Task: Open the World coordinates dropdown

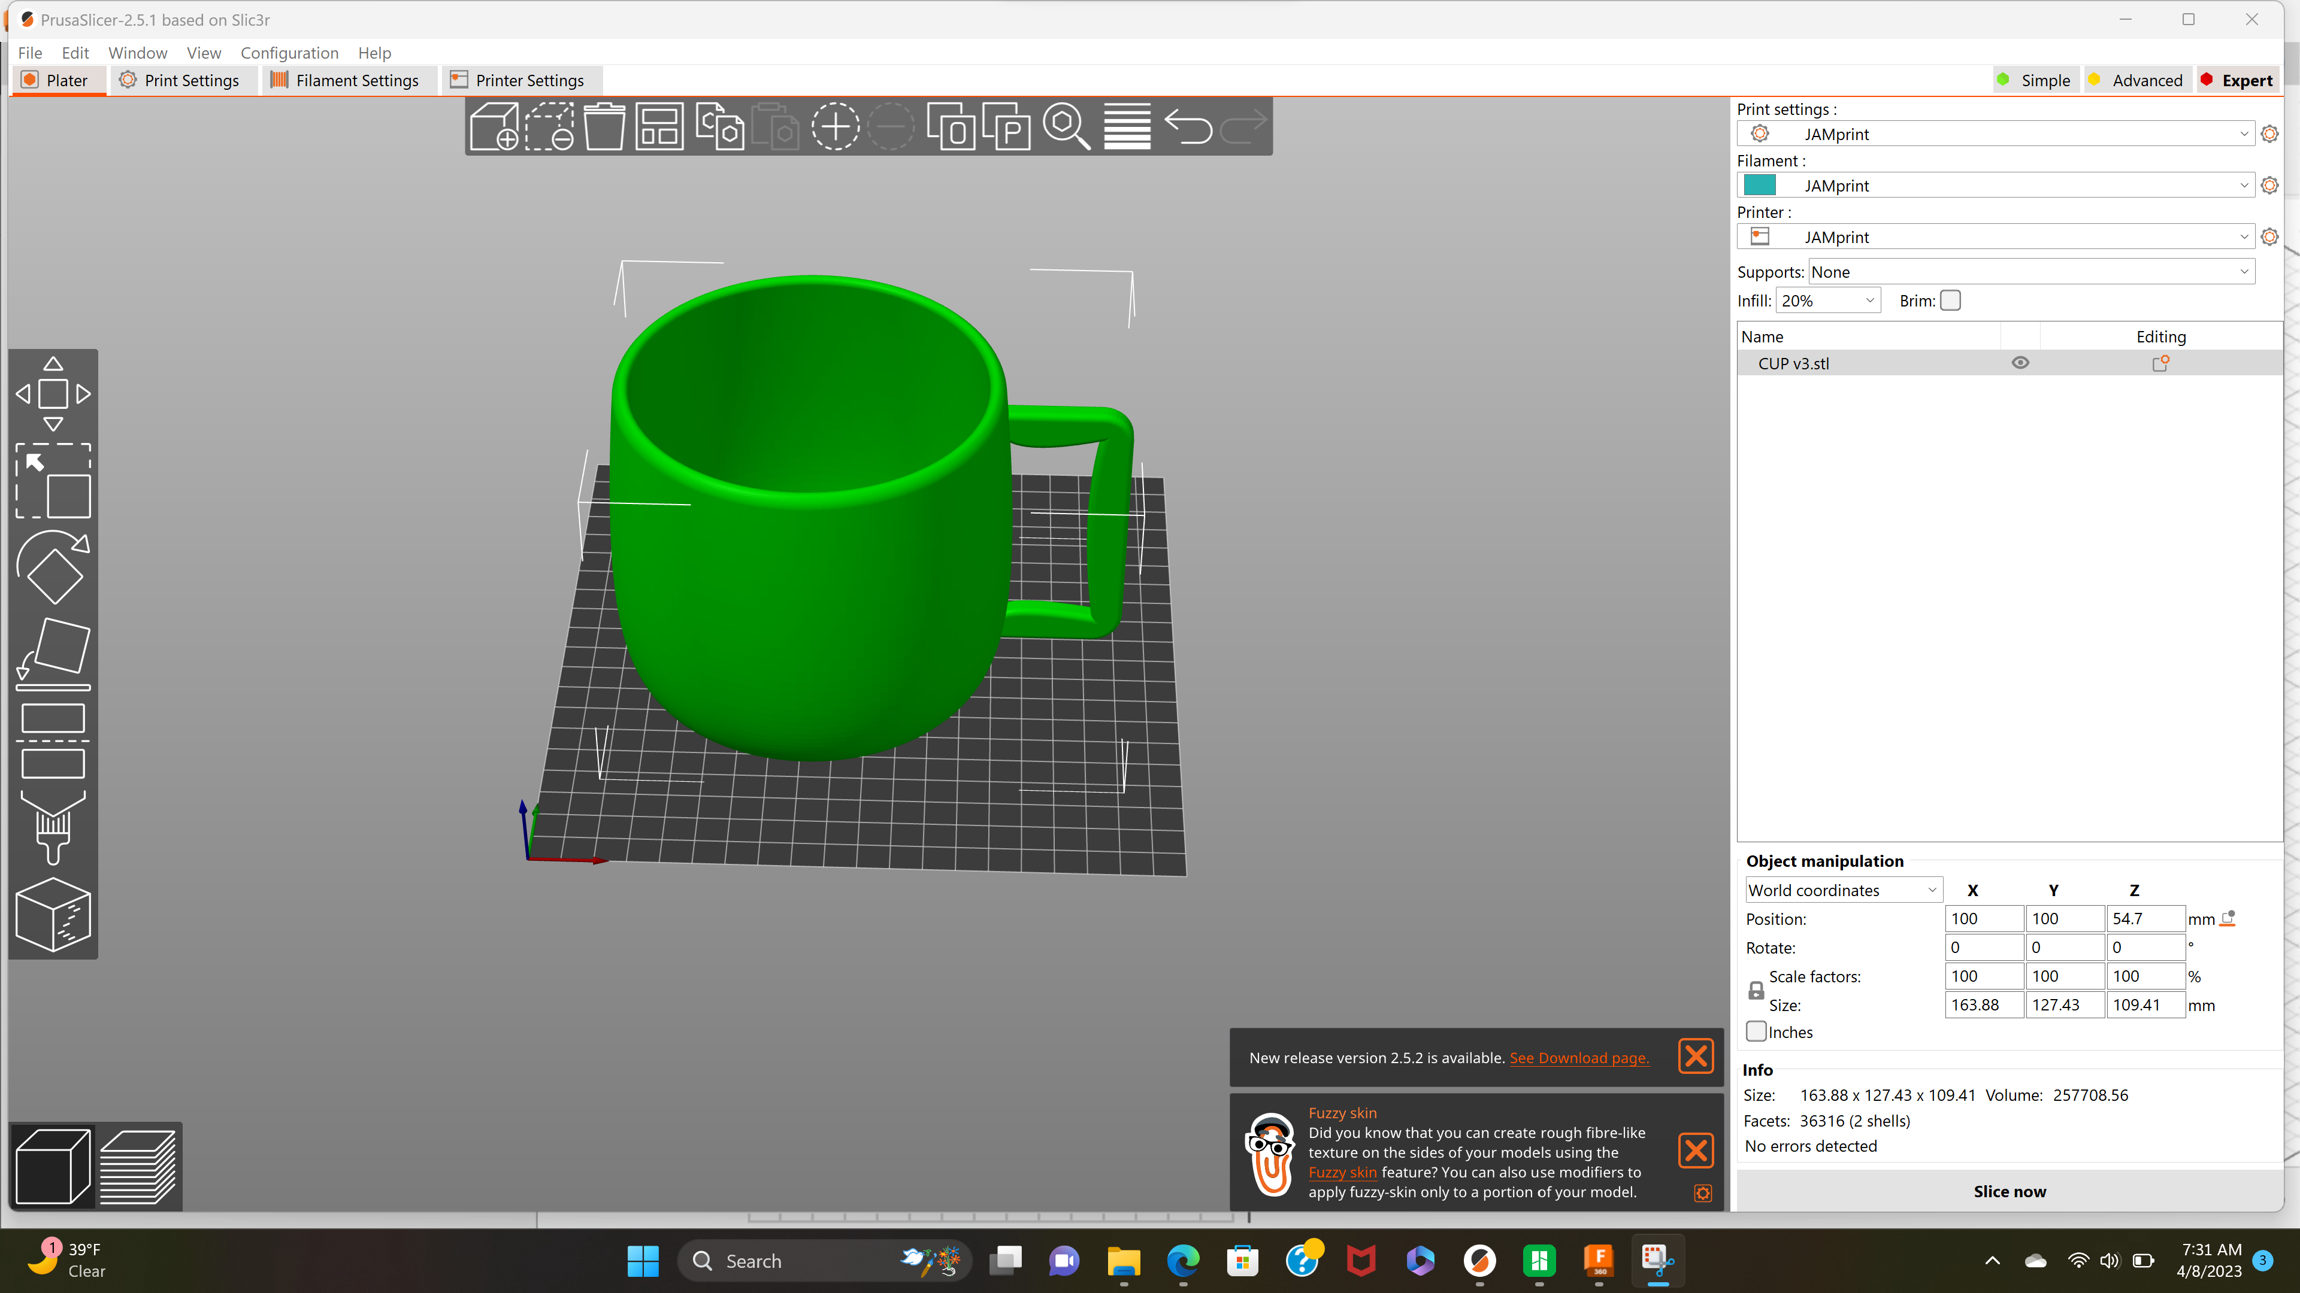Action: coord(1843,890)
